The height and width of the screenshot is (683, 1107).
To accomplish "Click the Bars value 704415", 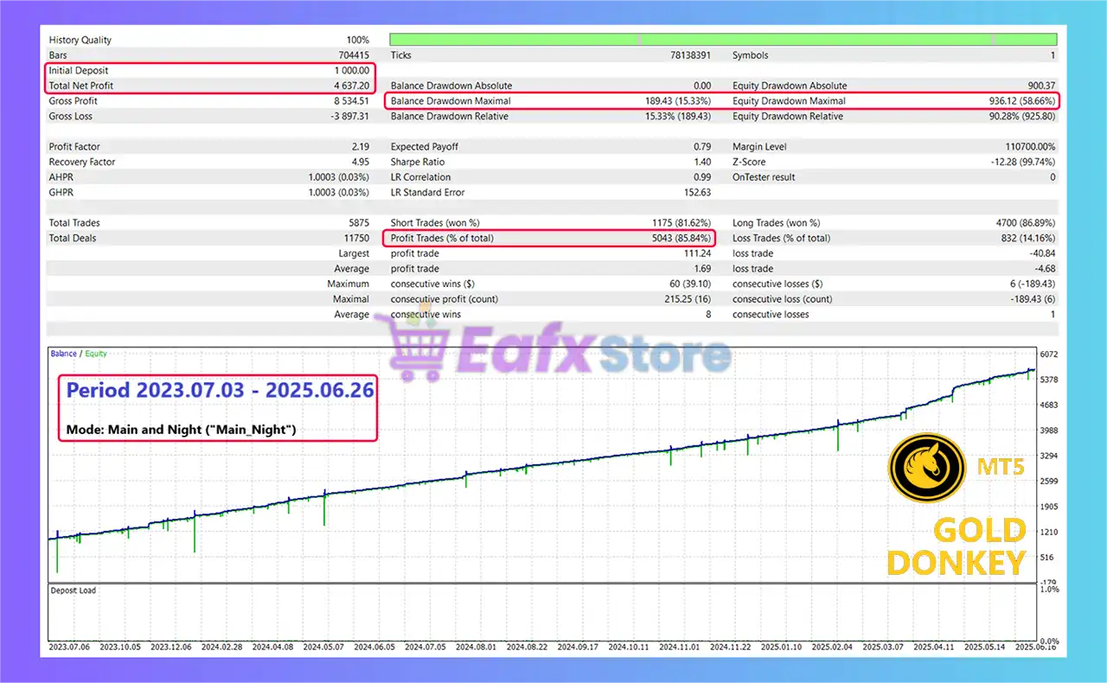I will (x=354, y=55).
